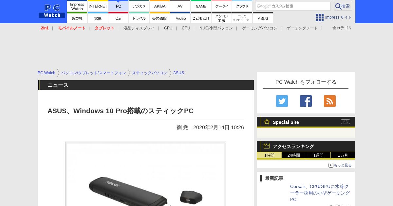The image size is (393, 206).
Task: Click the magnifier search button
Action: coord(343,6)
